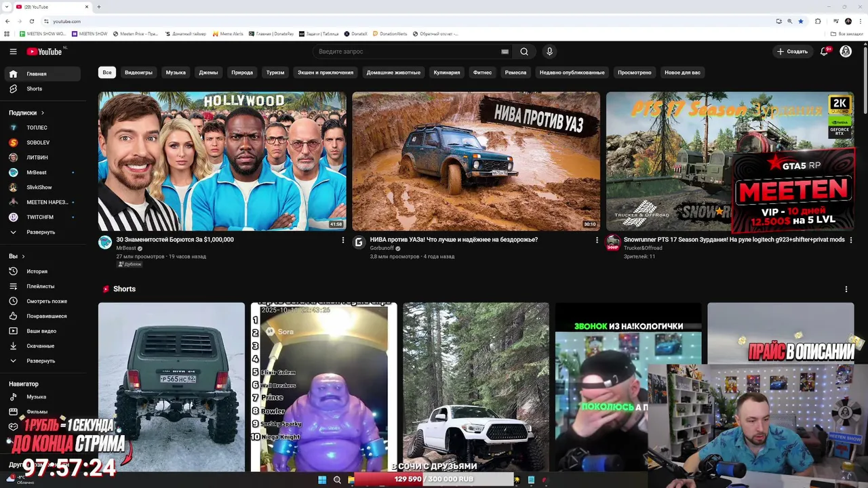
Task: Select the Музыка filter chip
Action: click(176, 73)
